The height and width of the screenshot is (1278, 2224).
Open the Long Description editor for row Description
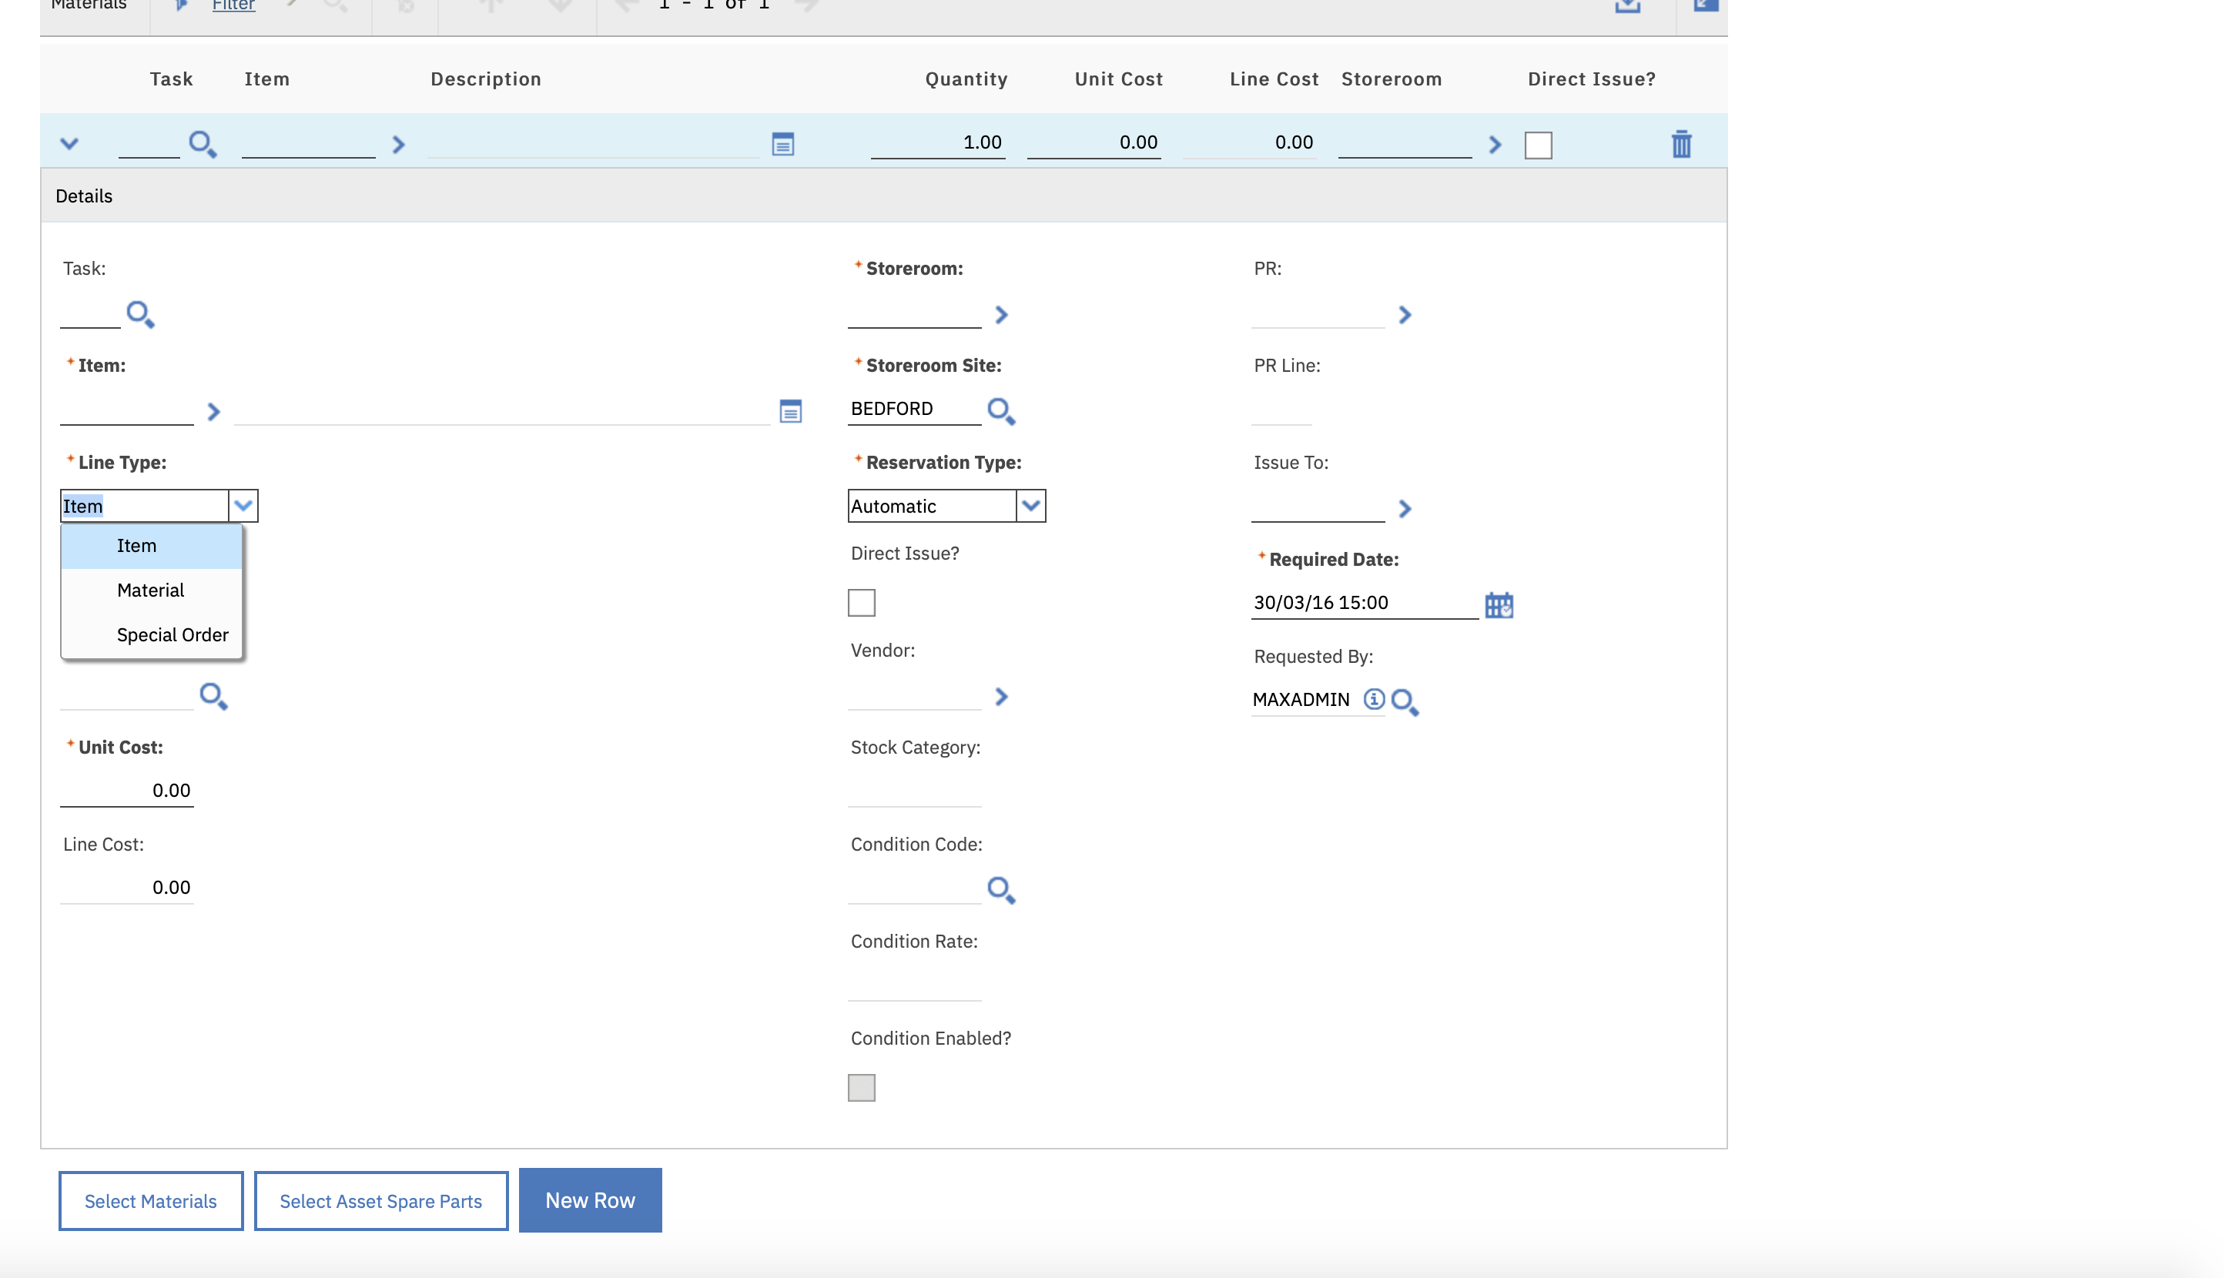tap(782, 143)
